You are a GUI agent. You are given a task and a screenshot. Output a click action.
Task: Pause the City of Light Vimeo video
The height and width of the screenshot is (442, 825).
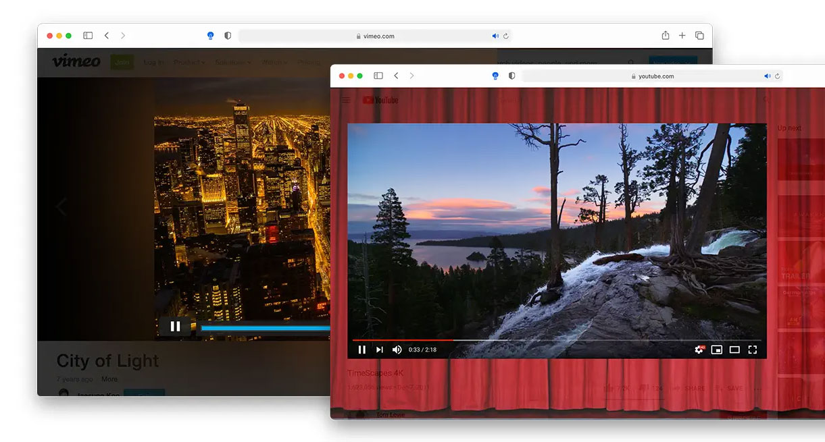pyautogui.click(x=176, y=326)
